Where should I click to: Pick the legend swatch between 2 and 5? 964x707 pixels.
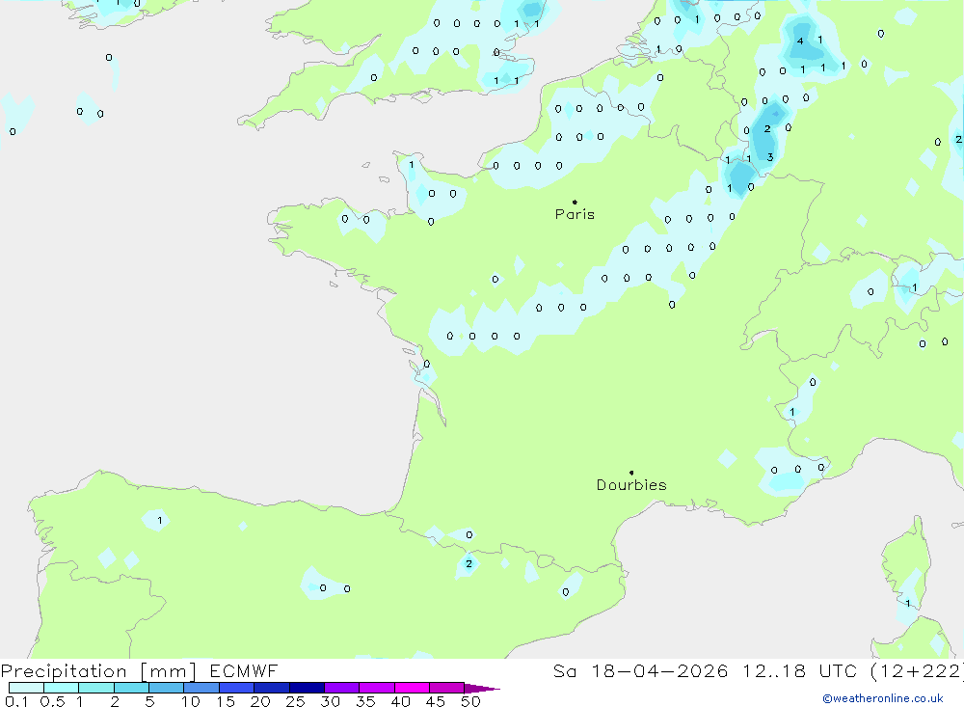[x=131, y=688]
